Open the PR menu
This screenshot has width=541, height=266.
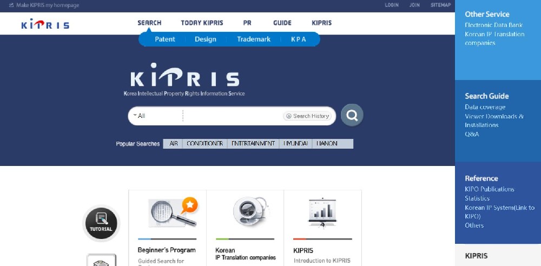[247, 23]
